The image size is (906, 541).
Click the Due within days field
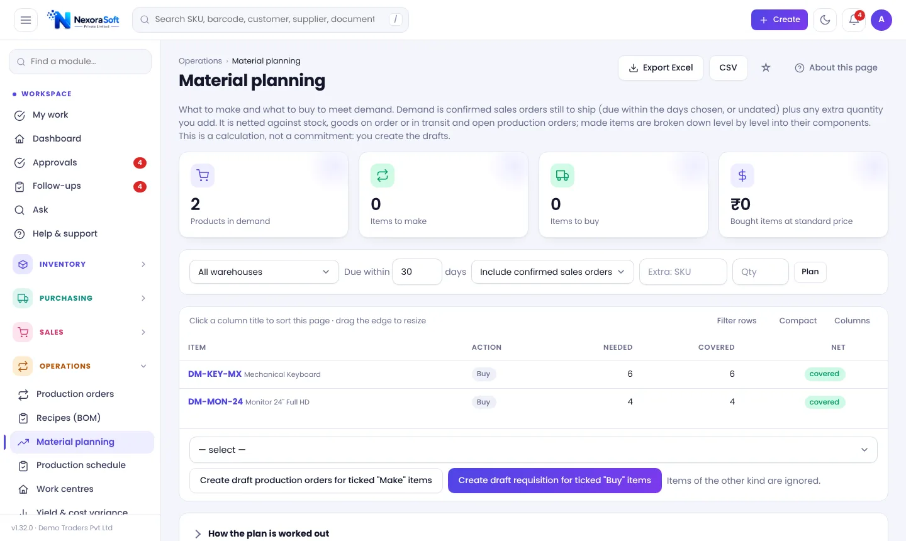pos(417,272)
